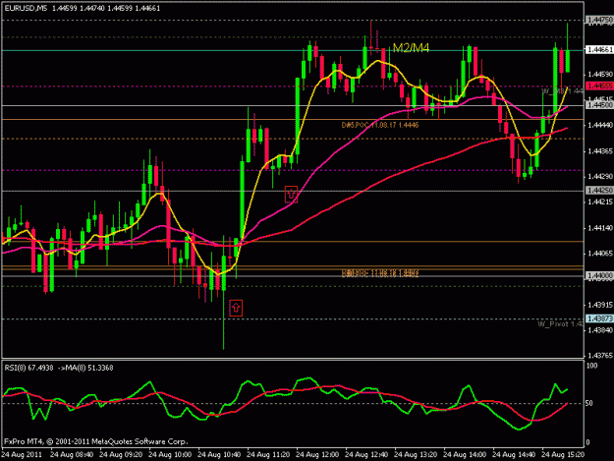The width and height of the screenshot is (614, 461).
Task: Select the red 1.44555 price tag
Action: [x=599, y=86]
